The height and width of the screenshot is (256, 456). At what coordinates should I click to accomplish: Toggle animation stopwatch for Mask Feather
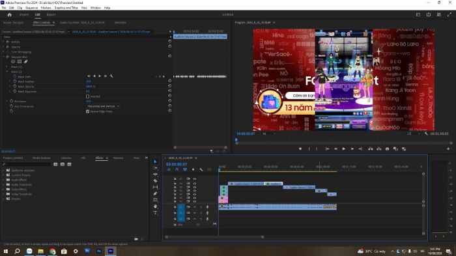click(15, 81)
